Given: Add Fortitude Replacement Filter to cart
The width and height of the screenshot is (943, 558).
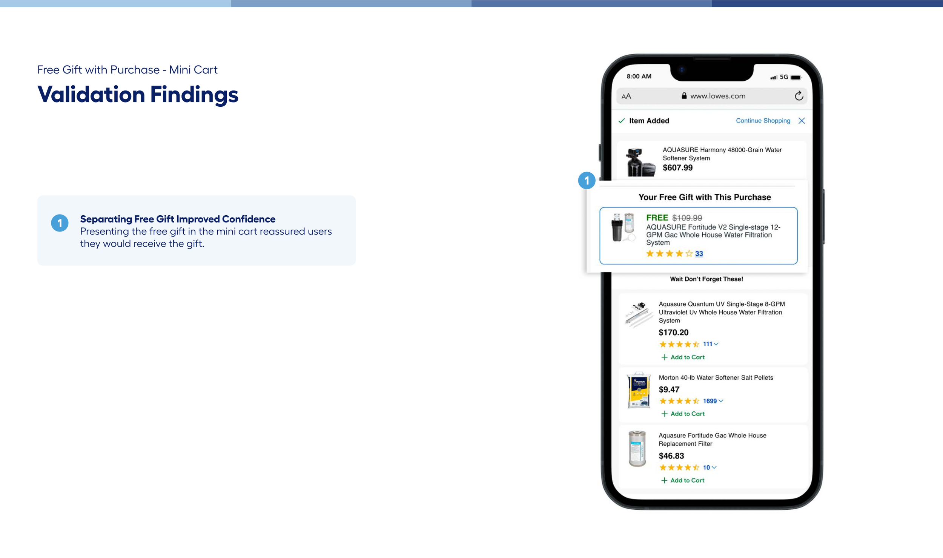Looking at the screenshot, I should tap(683, 480).
